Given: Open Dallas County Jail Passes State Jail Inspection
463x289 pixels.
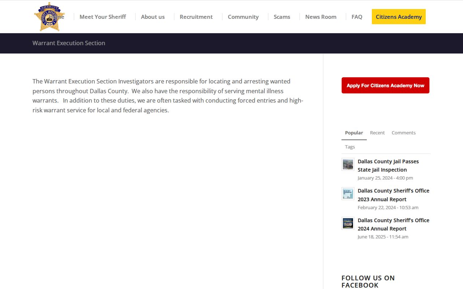Looking at the screenshot, I should 388,165.
